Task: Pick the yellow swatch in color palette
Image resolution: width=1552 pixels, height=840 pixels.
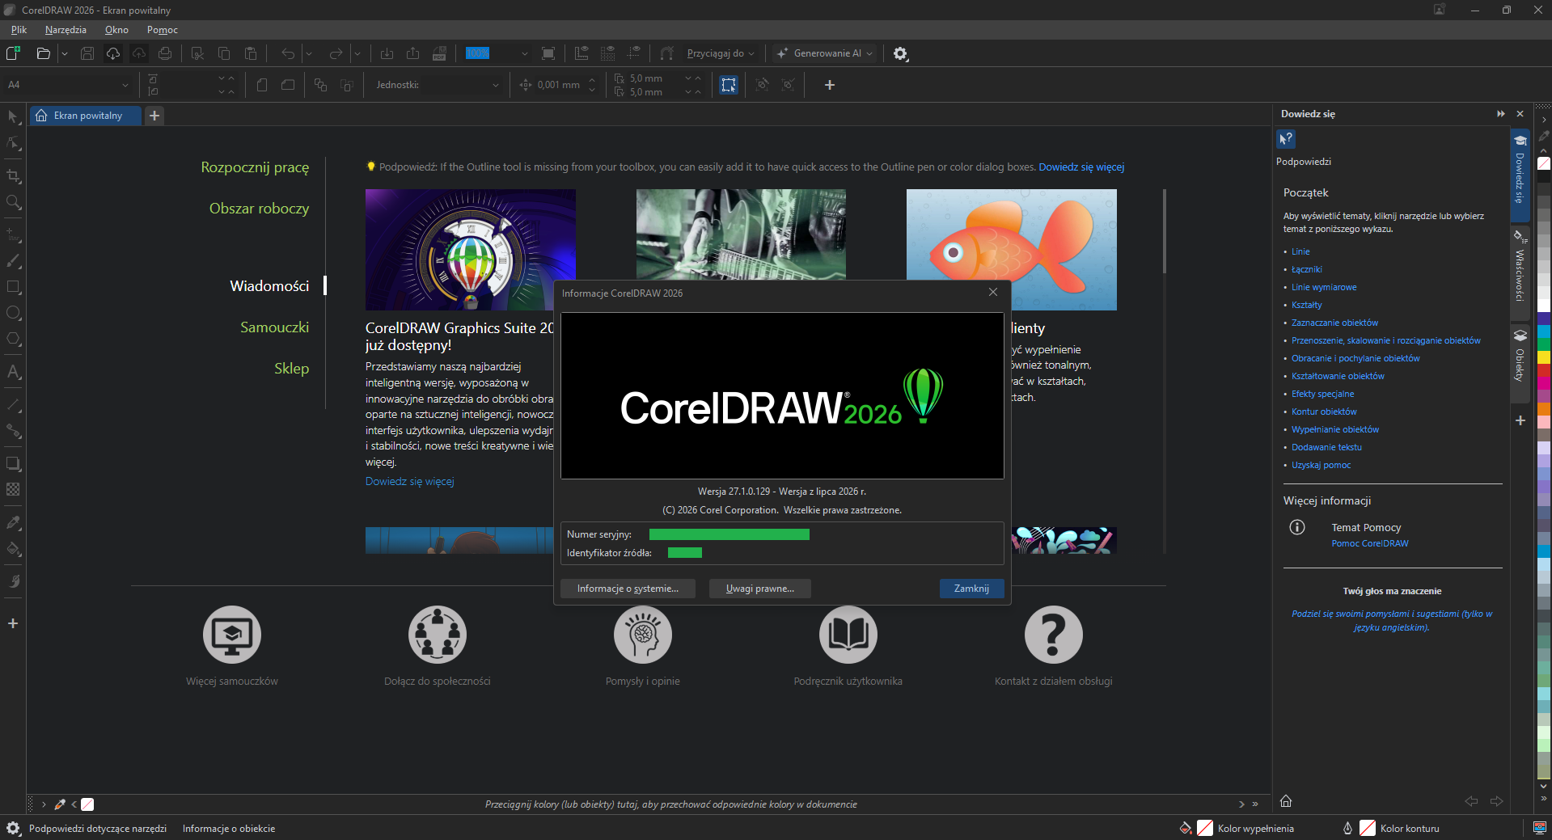Action: [1544, 357]
